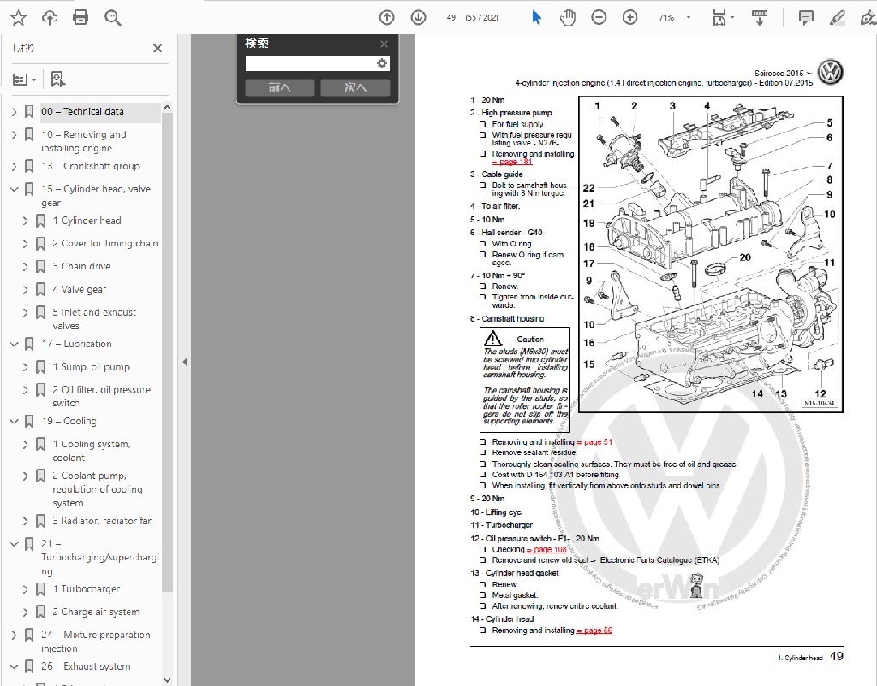This screenshot has height=686, width=877.
Task: Click the bookmarks panel vertical scrollbar
Action: pos(167,352)
